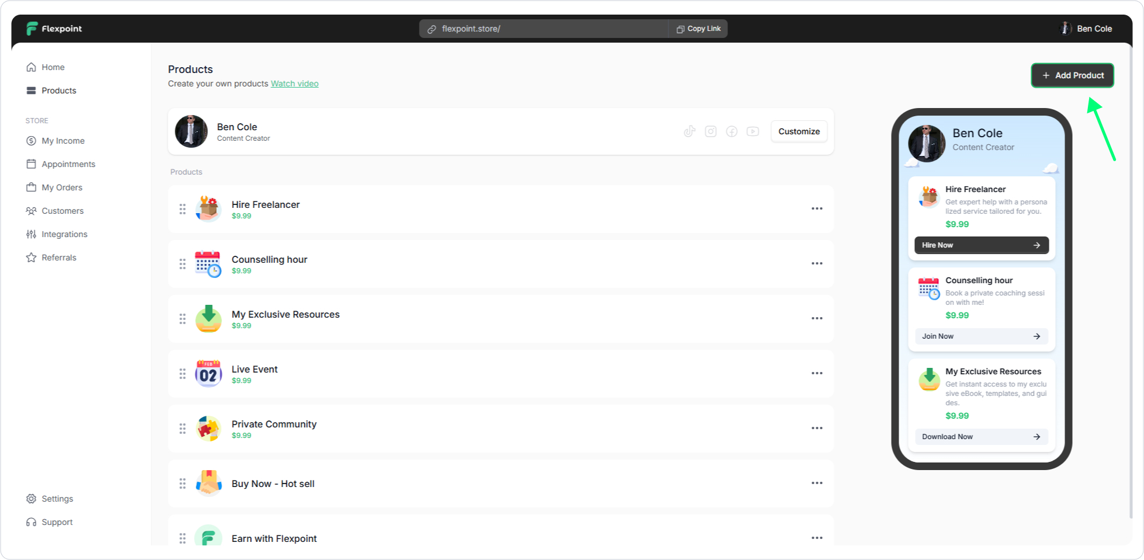Click the Private Community puzzle icon
The image size is (1144, 560).
point(208,429)
